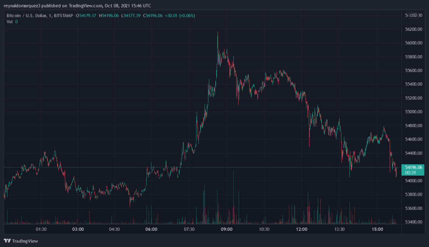Click the 56200.00 price axis label
The width and height of the screenshot is (429, 247).
coord(413,29)
